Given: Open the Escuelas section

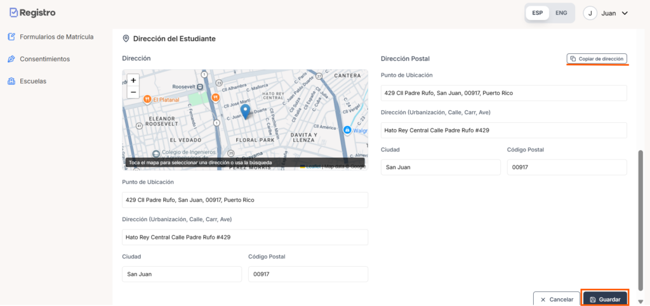Looking at the screenshot, I should (x=33, y=81).
